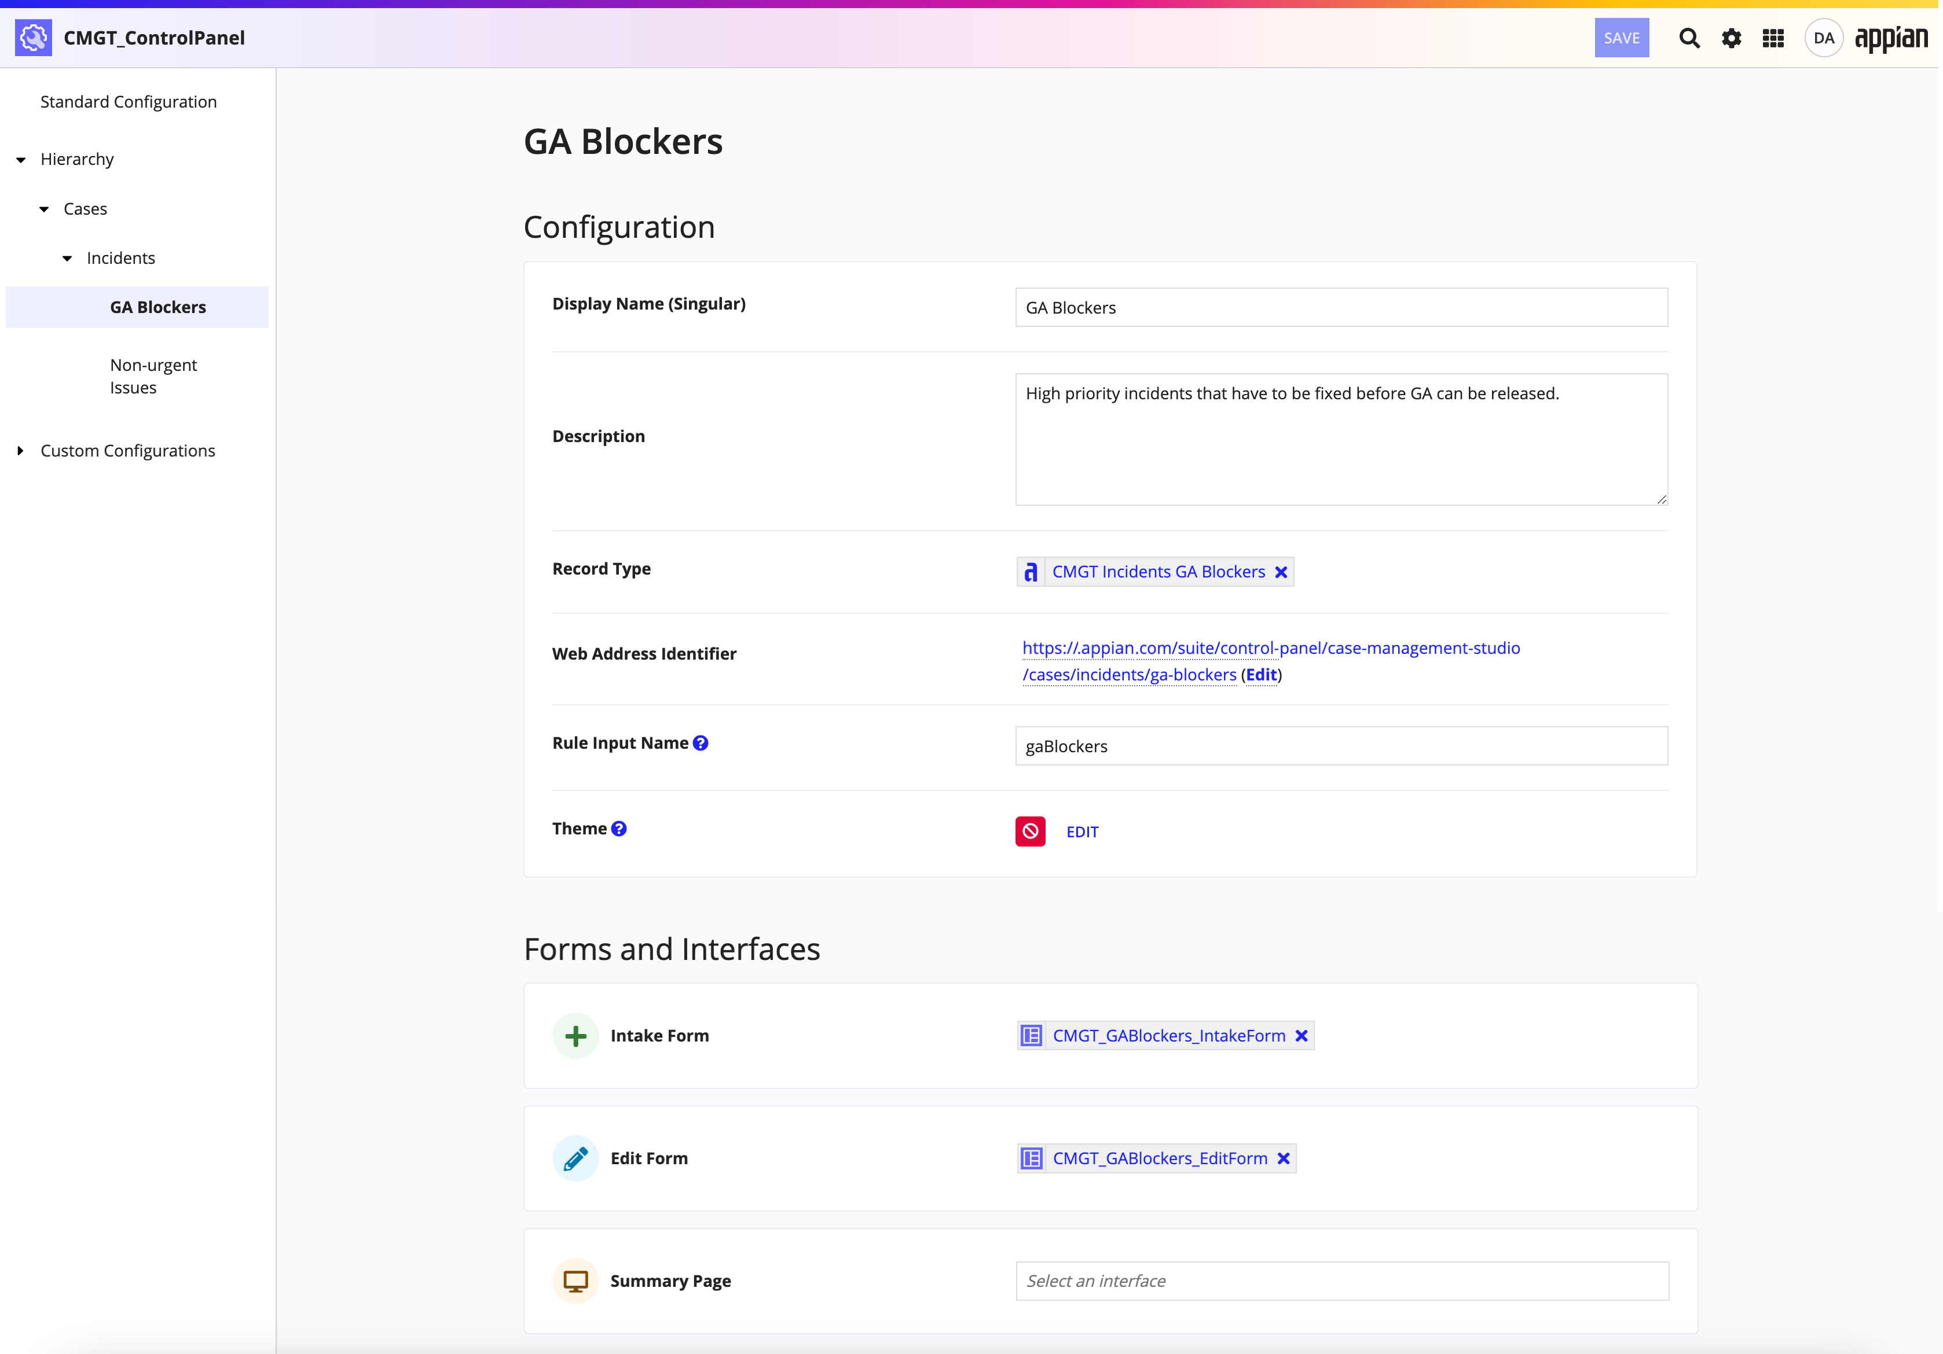Screen dimensions: 1943x1354
Task: Open the ga-blockers web address link
Action: 1270,660
